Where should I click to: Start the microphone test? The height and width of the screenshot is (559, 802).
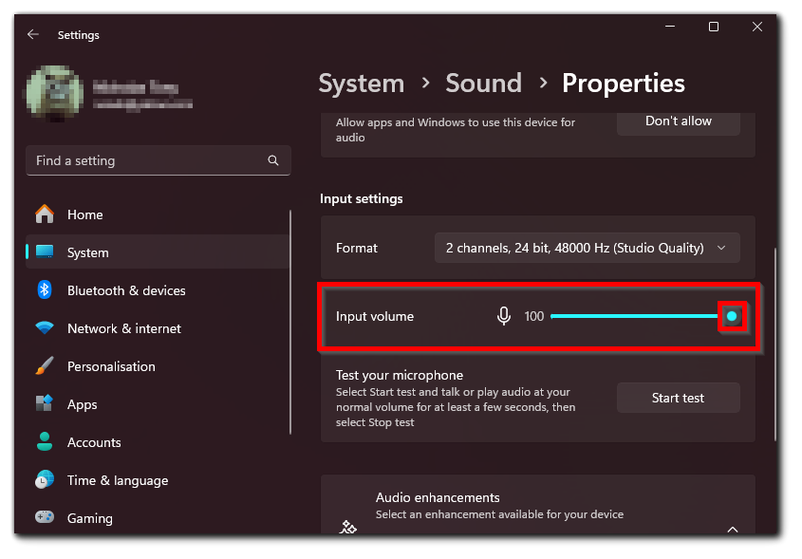click(678, 398)
